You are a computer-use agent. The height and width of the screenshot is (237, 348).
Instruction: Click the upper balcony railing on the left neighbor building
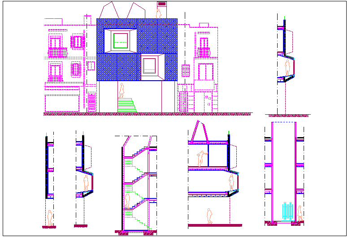pos(58,52)
